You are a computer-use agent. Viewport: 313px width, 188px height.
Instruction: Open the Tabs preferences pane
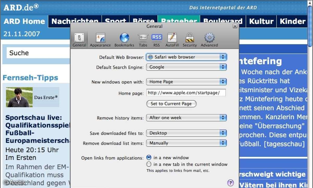(143, 40)
